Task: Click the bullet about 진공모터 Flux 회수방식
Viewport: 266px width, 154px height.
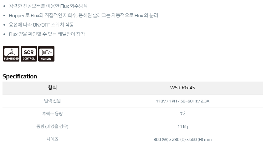Action: tap(48, 6)
